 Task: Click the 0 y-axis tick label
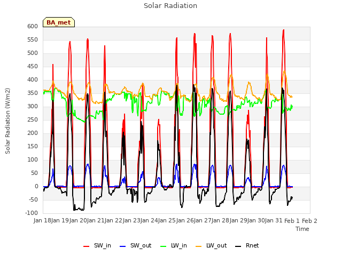(x=36, y=187)
